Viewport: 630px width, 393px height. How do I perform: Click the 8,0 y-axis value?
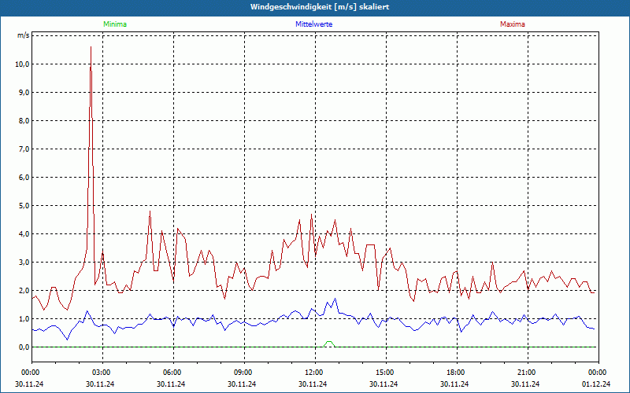24,121
